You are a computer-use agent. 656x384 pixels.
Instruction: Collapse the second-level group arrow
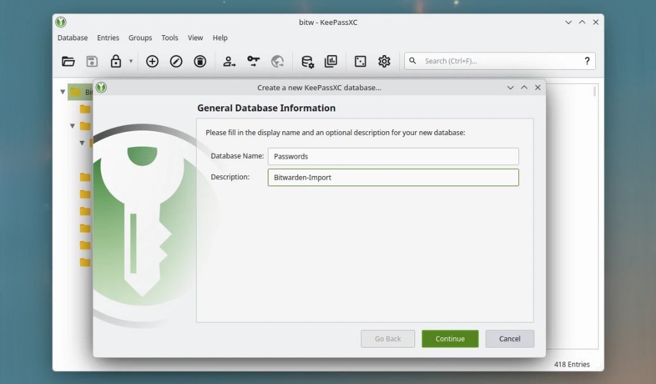(x=72, y=126)
